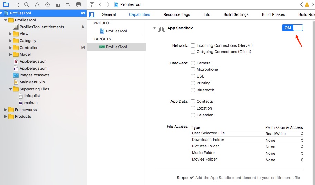Click the App Sandbox castle icon

161,28
